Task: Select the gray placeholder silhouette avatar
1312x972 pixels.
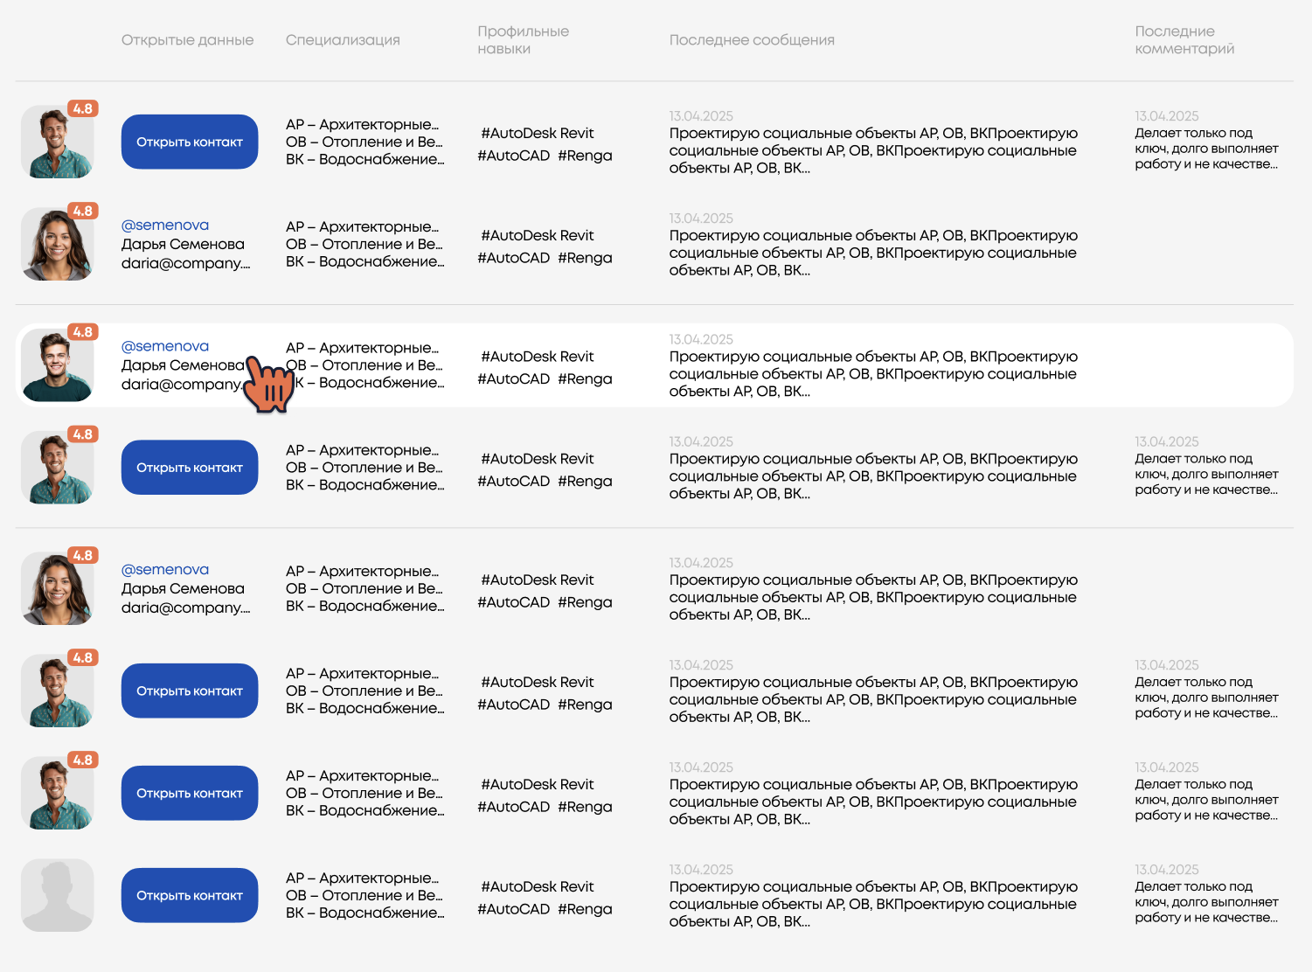Action: (x=58, y=895)
